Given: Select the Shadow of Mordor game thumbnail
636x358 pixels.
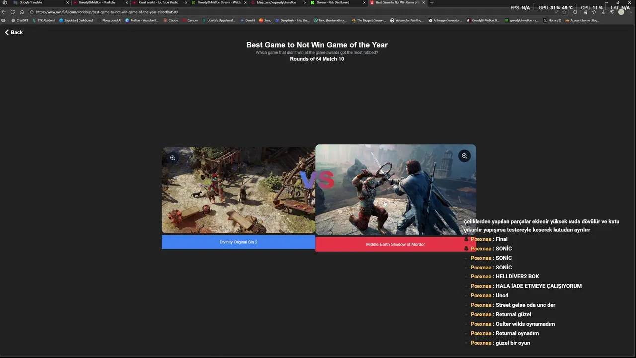Looking at the screenshot, I should tap(395, 189).
